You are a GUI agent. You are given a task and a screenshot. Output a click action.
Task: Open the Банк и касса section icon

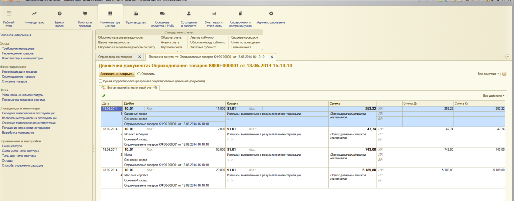pos(59,14)
